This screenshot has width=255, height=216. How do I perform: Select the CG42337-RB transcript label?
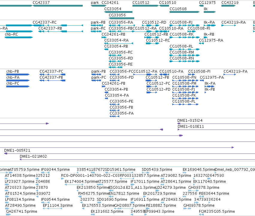[x=50, y=28]
